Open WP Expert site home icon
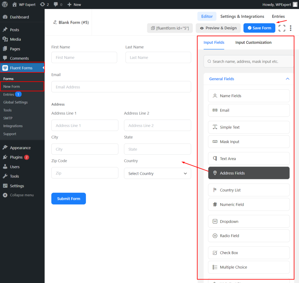 click(x=15, y=4)
